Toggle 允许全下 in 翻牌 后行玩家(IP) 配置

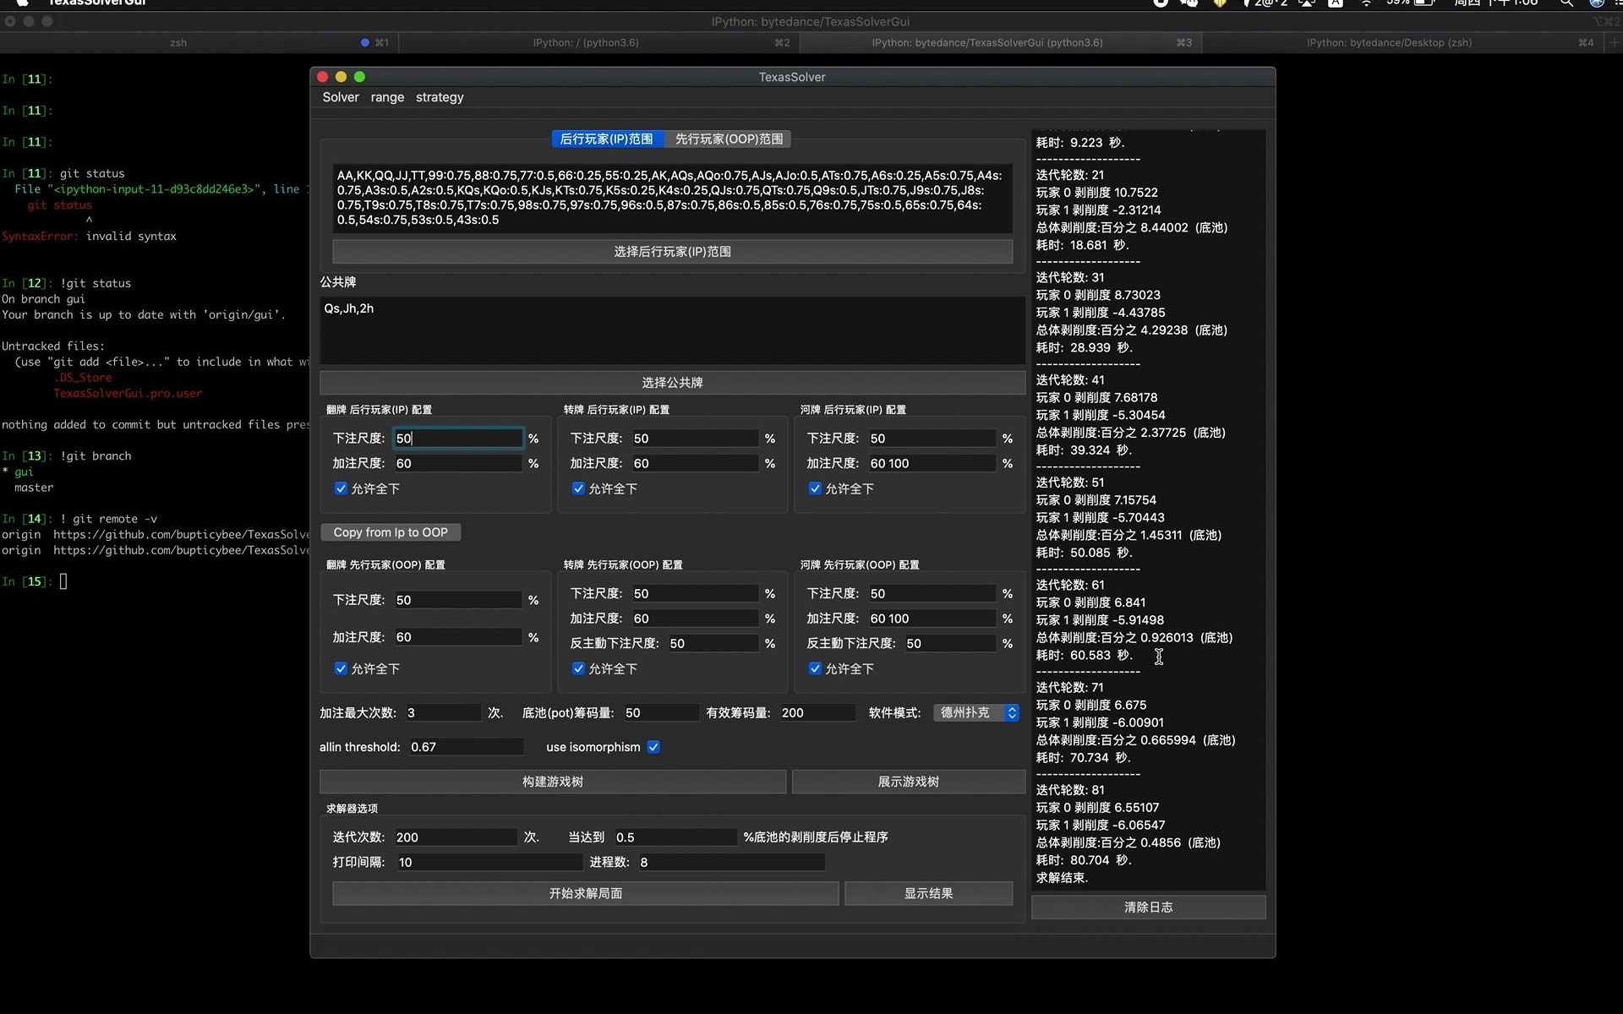pyautogui.click(x=341, y=488)
